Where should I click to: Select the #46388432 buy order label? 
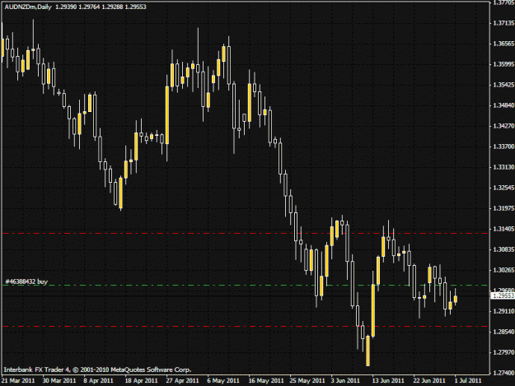coord(26,281)
